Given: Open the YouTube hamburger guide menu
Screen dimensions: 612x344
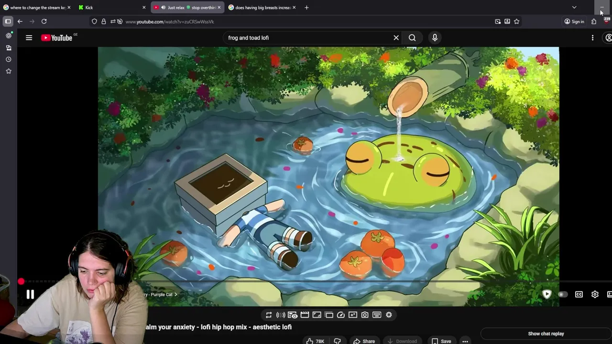Looking at the screenshot, I should coord(29,38).
